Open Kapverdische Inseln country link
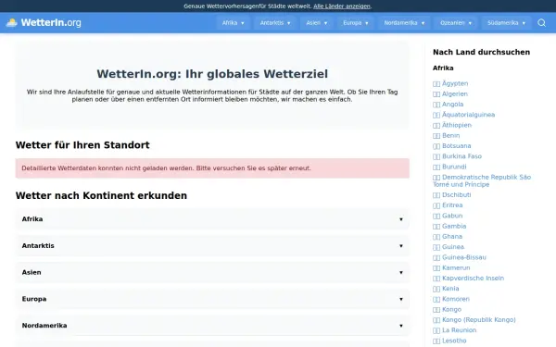The image size is (556, 347). click(468, 279)
